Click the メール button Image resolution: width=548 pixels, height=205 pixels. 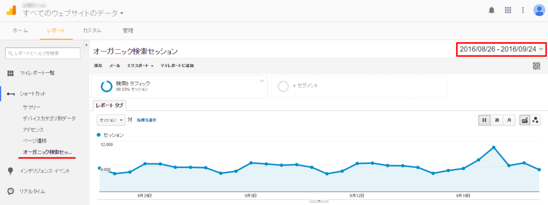(x=115, y=65)
